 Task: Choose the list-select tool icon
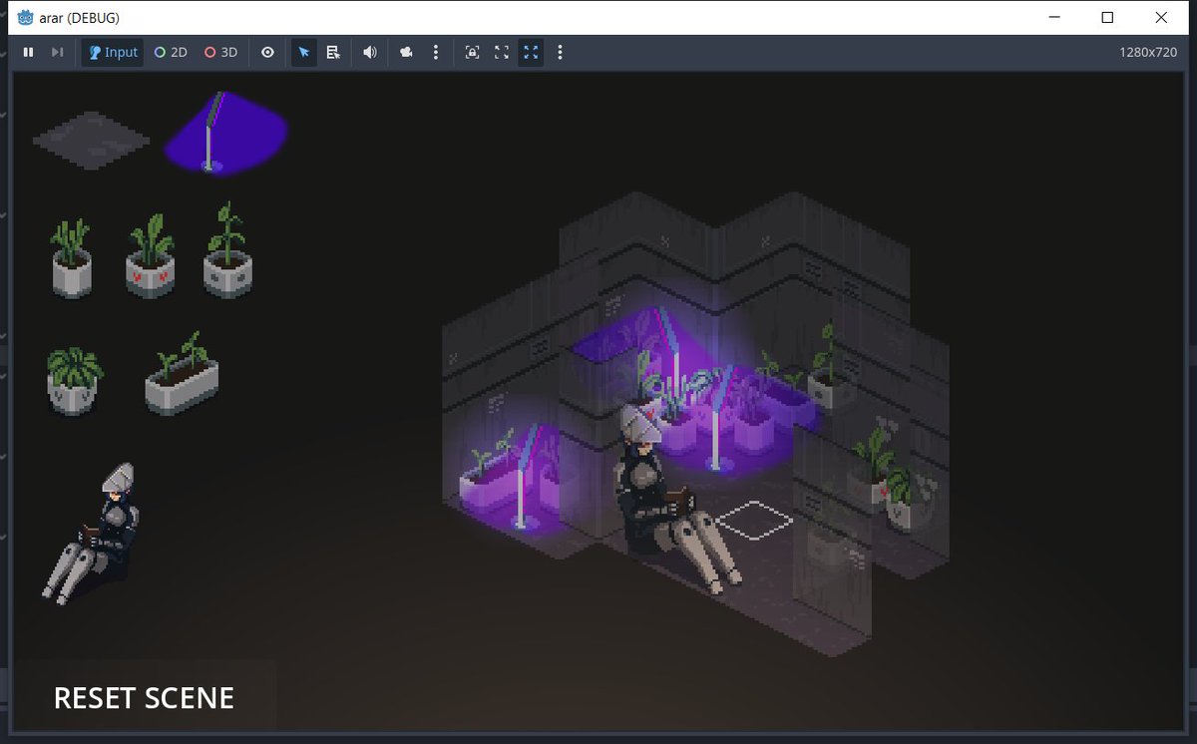333,52
